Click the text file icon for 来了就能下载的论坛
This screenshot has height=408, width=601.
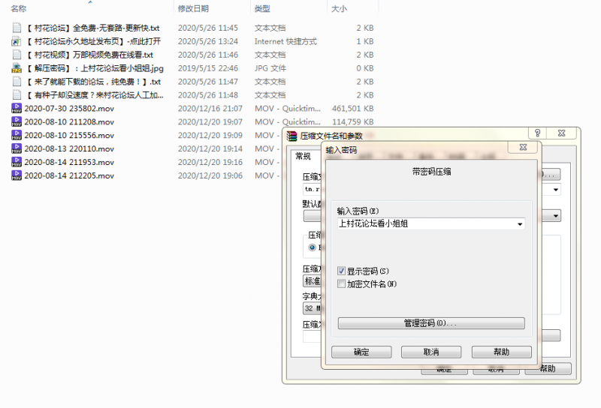17,82
